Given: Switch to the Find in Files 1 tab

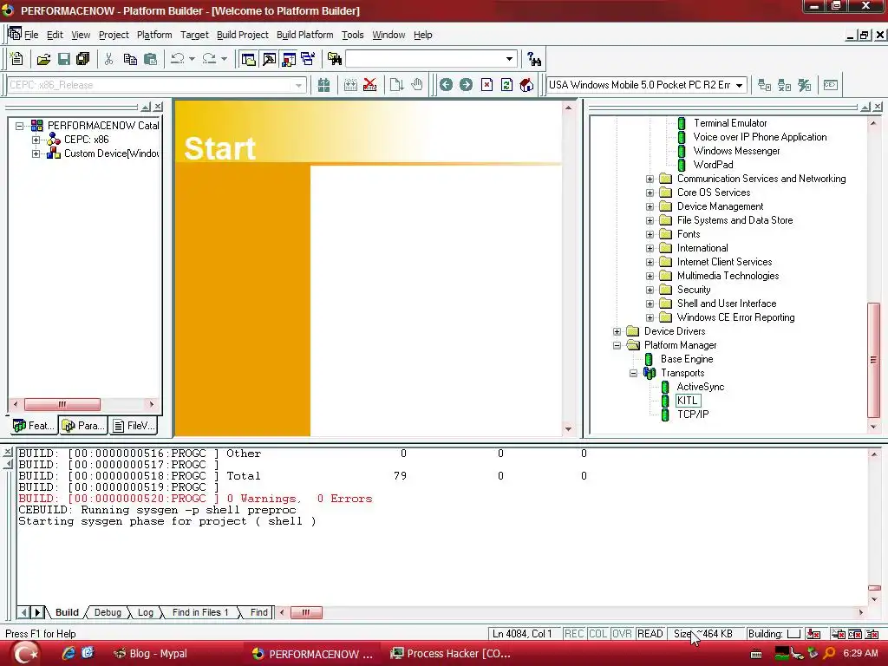Looking at the screenshot, I should [200, 612].
